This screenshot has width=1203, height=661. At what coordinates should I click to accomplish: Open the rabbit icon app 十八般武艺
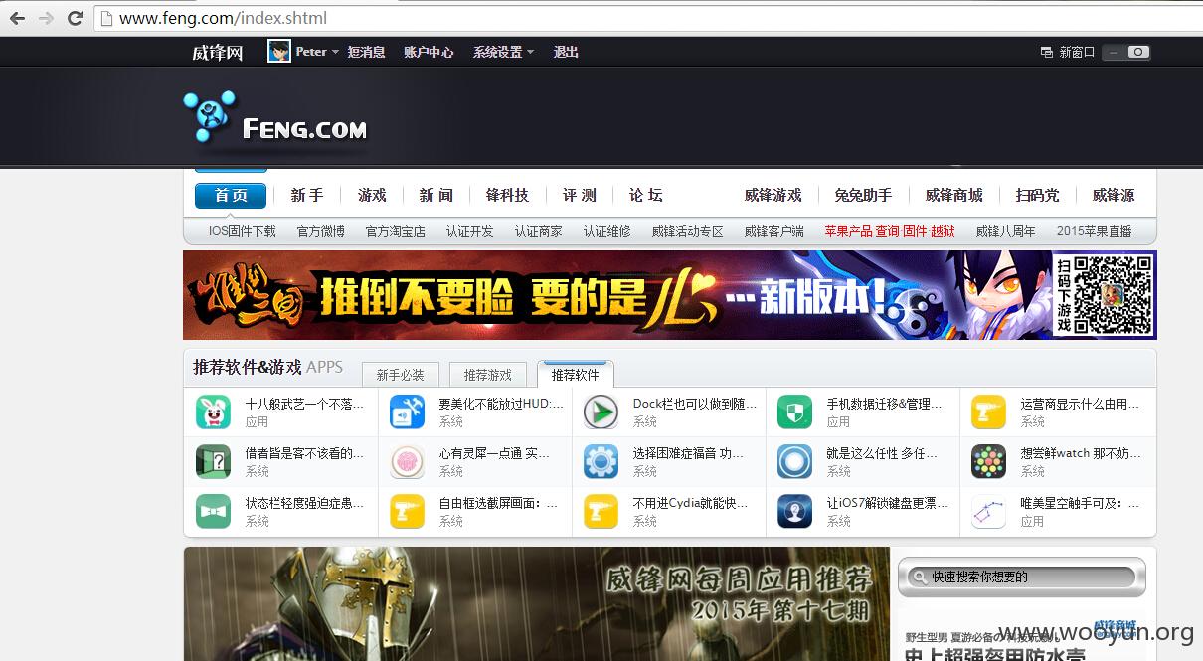213,412
